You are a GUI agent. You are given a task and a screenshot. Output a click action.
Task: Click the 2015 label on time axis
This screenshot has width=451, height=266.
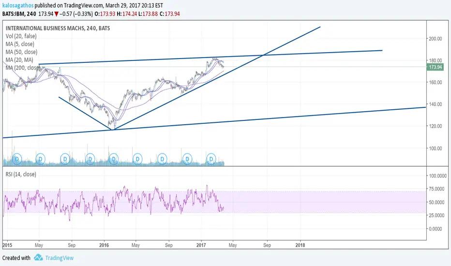point(7,245)
